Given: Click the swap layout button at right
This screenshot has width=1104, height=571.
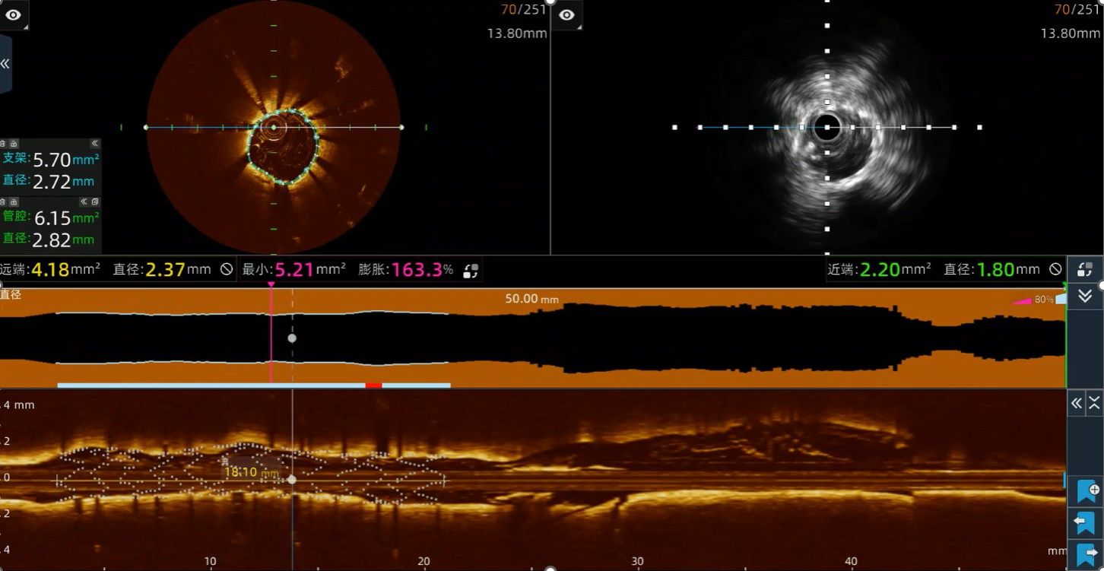Looking at the screenshot, I should pyautogui.click(x=1085, y=269).
